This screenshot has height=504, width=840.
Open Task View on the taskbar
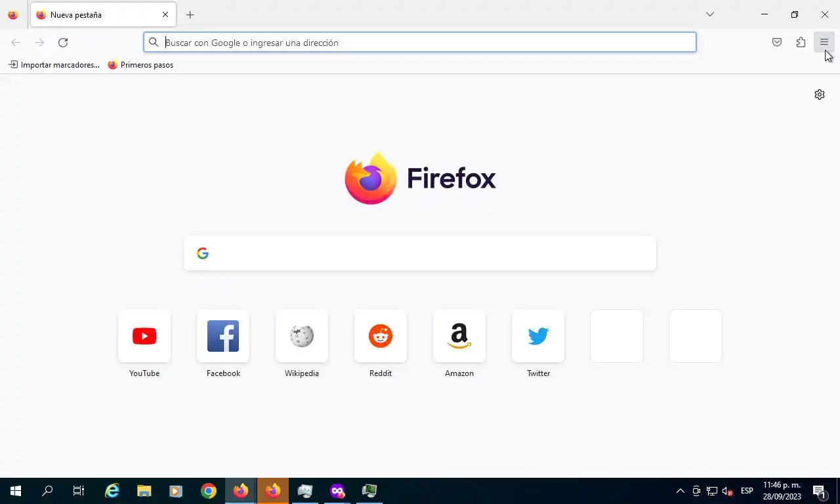coord(79,491)
